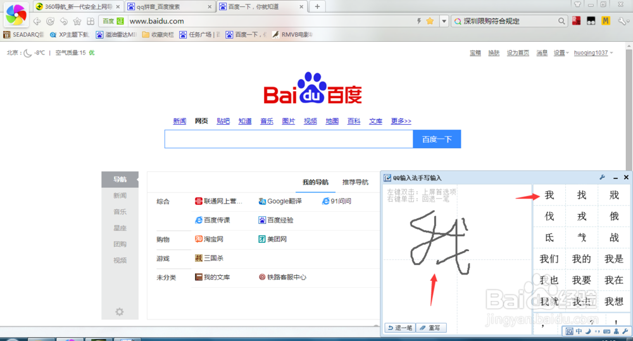The height and width of the screenshot is (341, 633).
Task: Open the 知道 link
Action: click(x=244, y=121)
